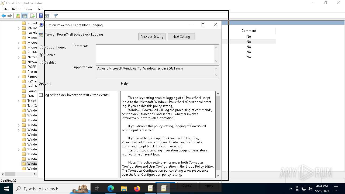Expand the Interne tree folder
Viewport: 345px width, 194px height.
coord(19,28)
